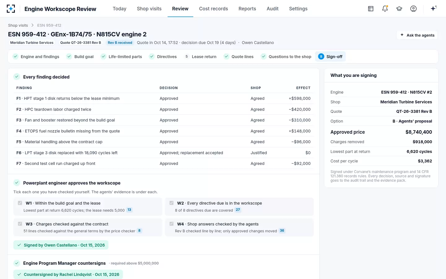The image size is (446, 279).
Task: Click the graduation cap learning icon
Action: coord(399,9)
